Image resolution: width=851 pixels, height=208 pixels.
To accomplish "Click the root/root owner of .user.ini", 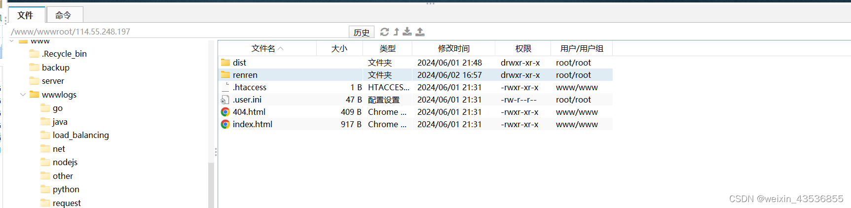I will coord(573,100).
